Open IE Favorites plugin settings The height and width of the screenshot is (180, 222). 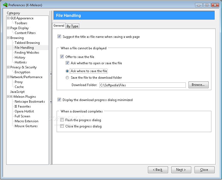click(23, 106)
